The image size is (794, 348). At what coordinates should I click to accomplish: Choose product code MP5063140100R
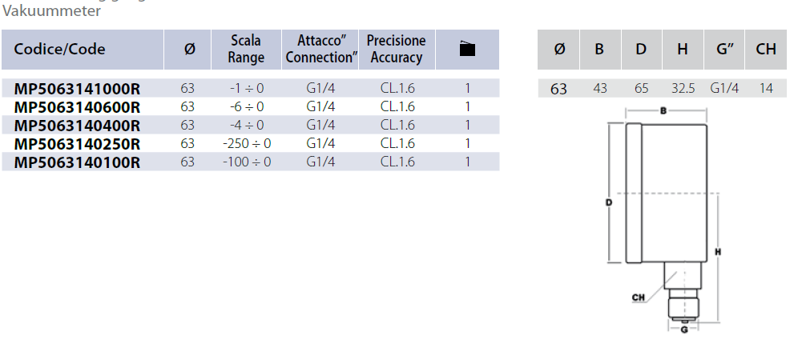click(78, 162)
